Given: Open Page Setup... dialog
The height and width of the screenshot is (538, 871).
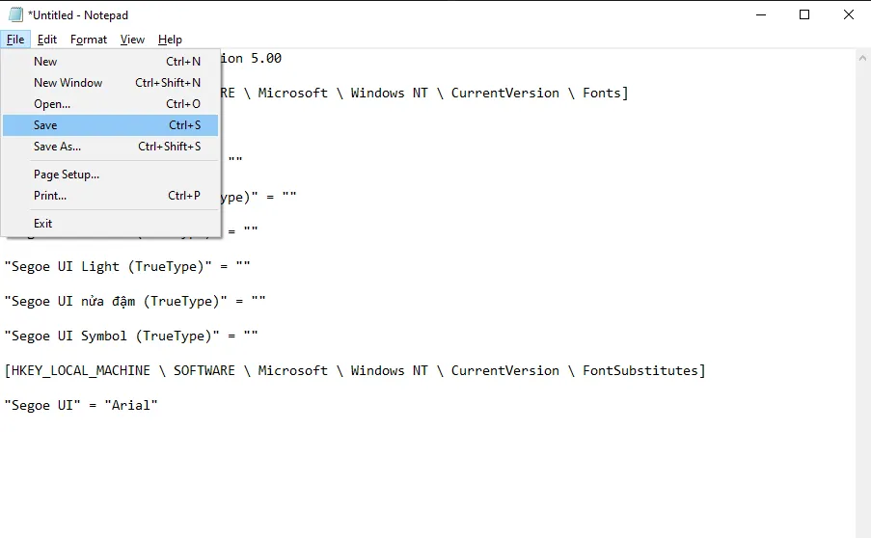Looking at the screenshot, I should [x=67, y=175].
